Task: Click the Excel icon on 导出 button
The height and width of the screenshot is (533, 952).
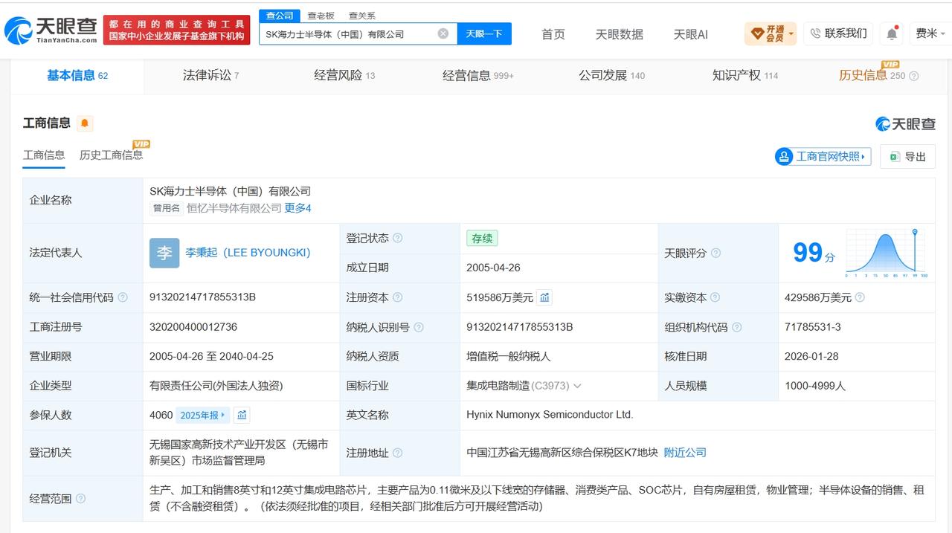Action: click(x=894, y=157)
